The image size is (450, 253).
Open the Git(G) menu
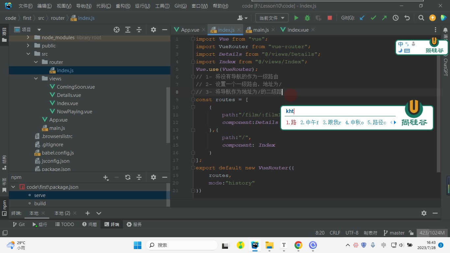coord(180,6)
